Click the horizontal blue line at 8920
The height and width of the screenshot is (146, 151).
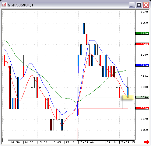pyautogui.click(x=103, y=66)
